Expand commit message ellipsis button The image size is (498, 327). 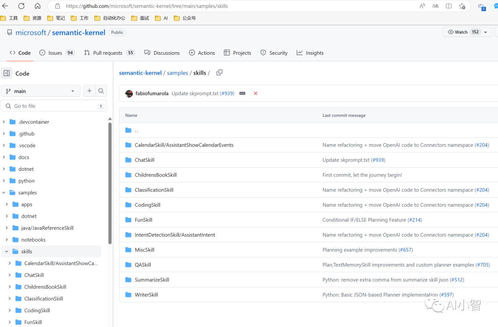(243, 93)
